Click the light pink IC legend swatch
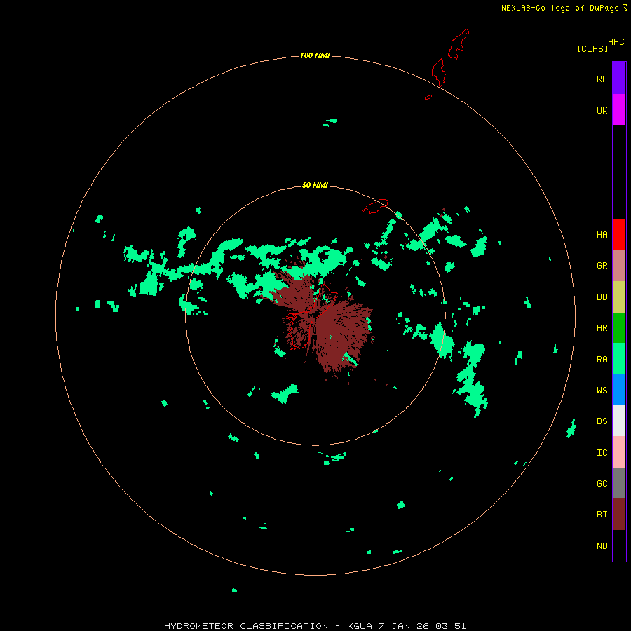Screen dimensions: 631x631 point(619,452)
